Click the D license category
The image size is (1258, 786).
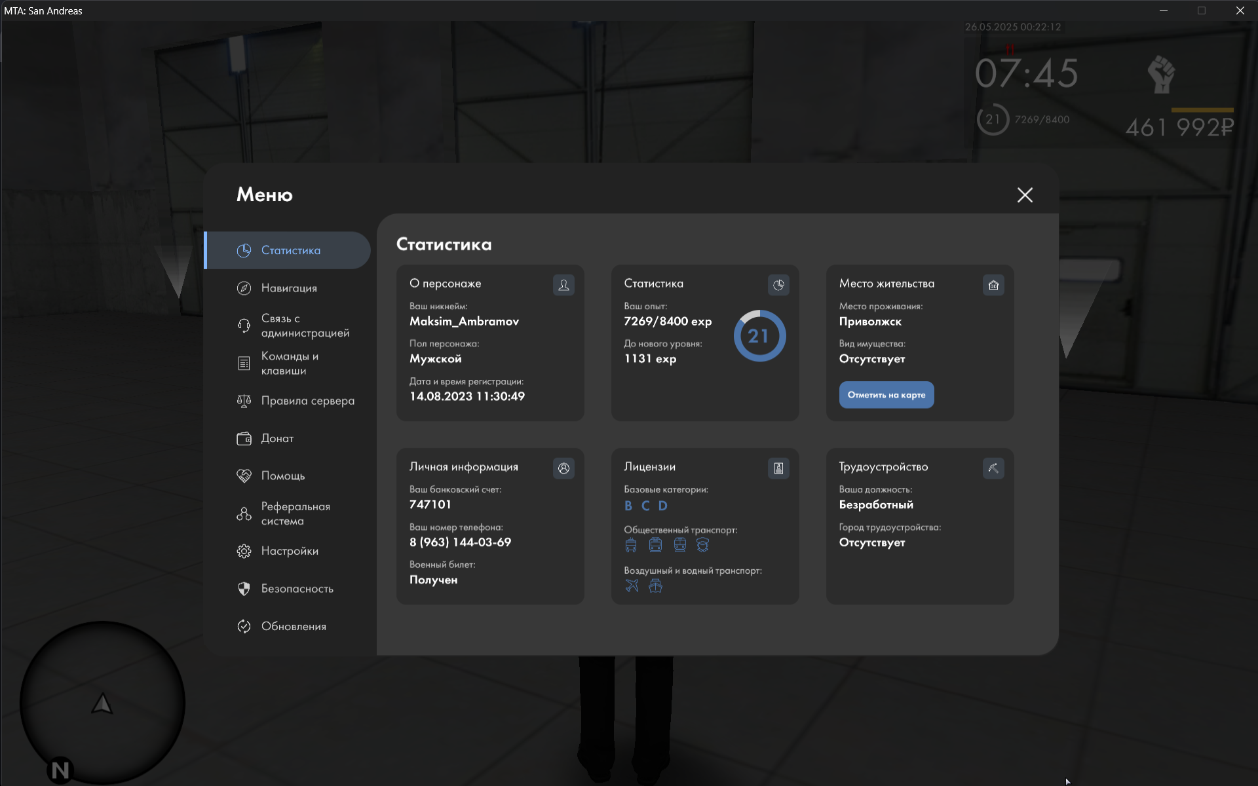[x=663, y=506]
